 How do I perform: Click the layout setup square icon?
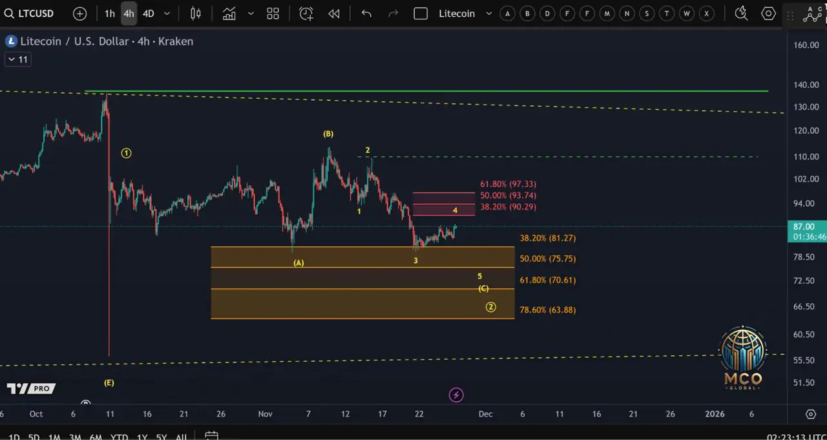coord(421,14)
